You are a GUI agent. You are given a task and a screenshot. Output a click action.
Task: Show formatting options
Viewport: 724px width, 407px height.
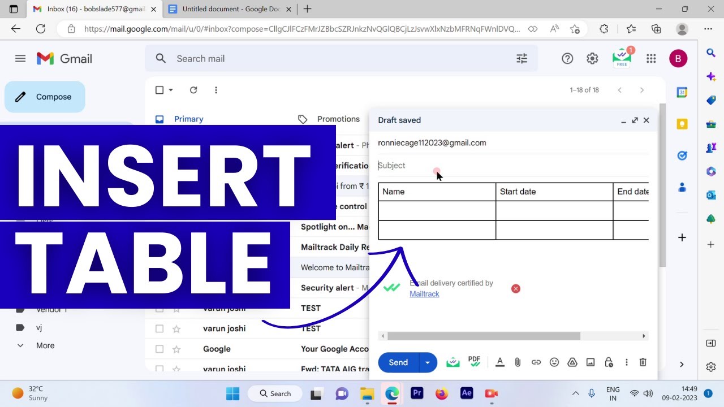[499, 362]
